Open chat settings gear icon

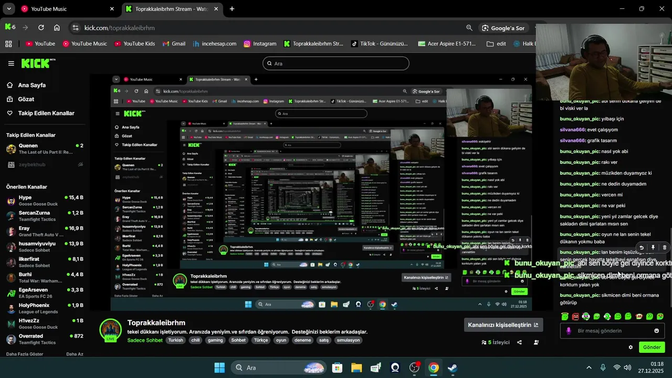point(631,347)
